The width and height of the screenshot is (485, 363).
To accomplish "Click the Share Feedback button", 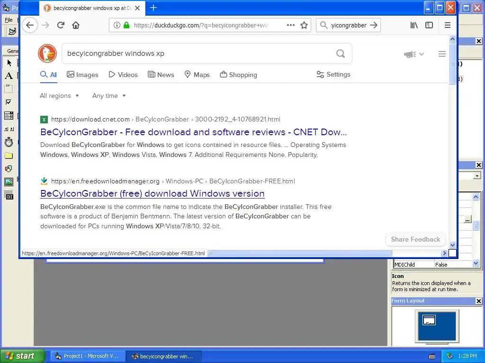I will [415, 240].
